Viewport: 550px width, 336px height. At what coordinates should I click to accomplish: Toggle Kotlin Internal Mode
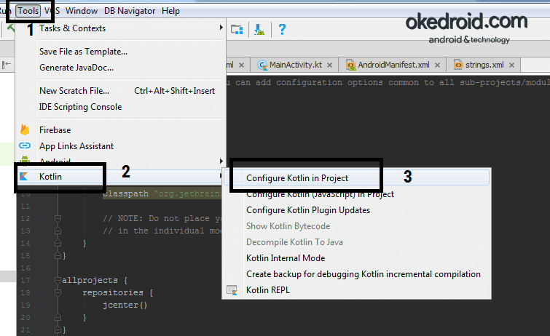(x=356, y=258)
